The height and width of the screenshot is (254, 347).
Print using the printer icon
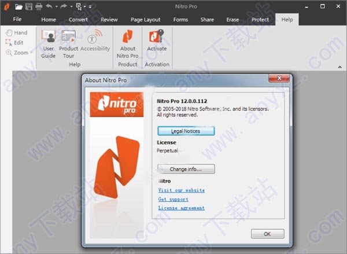pyautogui.click(x=39, y=6)
